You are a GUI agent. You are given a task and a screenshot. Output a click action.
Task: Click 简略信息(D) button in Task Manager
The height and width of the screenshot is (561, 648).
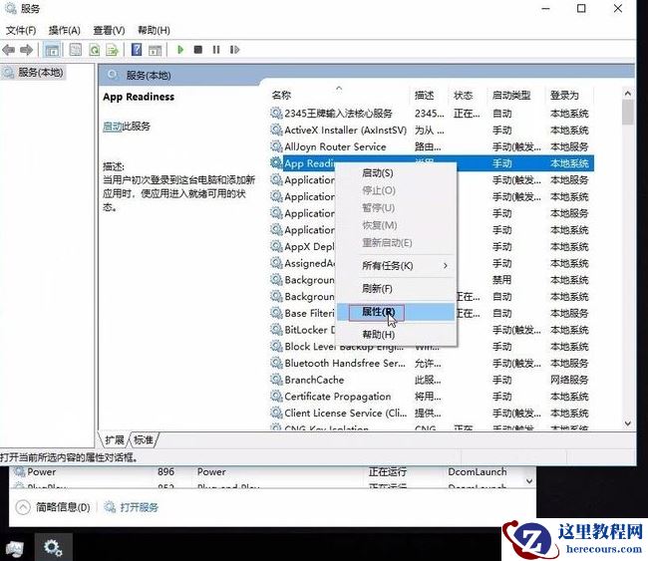63,507
